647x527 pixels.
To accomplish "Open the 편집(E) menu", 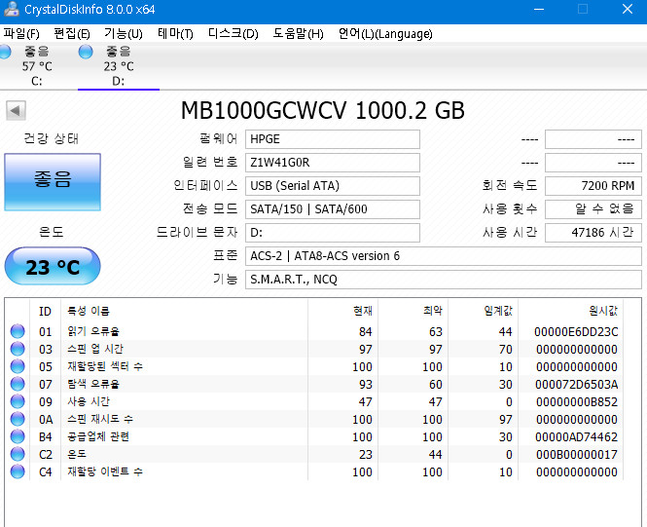I will tap(72, 34).
